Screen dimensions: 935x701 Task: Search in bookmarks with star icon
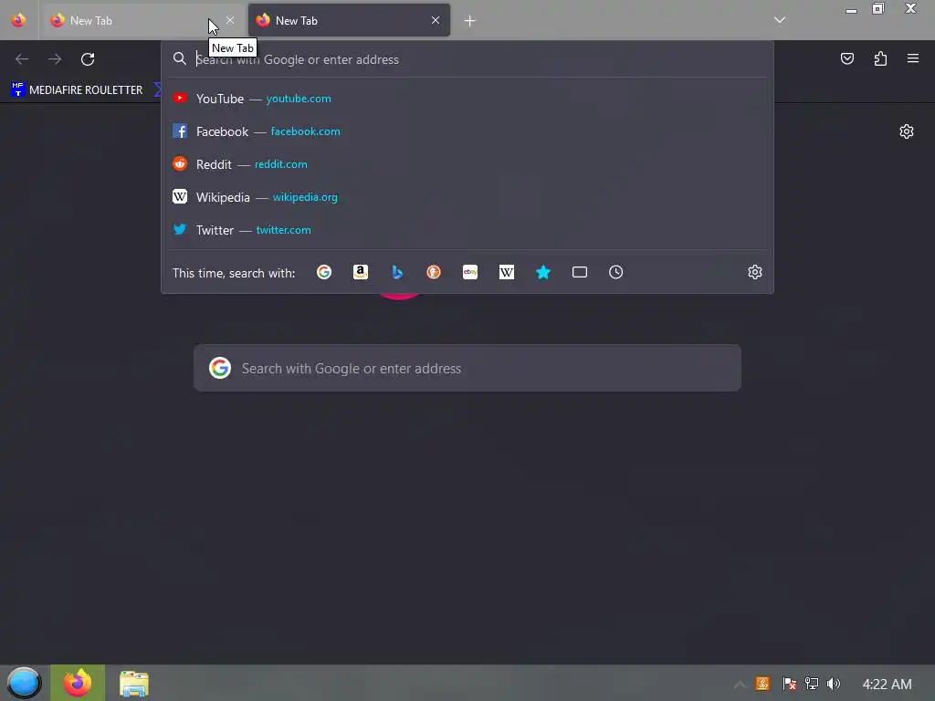(543, 272)
